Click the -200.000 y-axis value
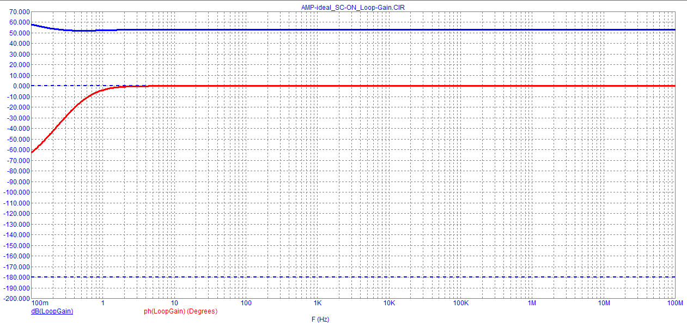The width and height of the screenshot is (687, 326). 16,299
